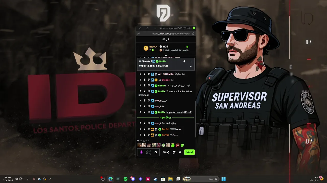Collapse the leaderboard using the handle
Image resolution: width=327 pixels, height=183 pixels.
pos(166,55)
